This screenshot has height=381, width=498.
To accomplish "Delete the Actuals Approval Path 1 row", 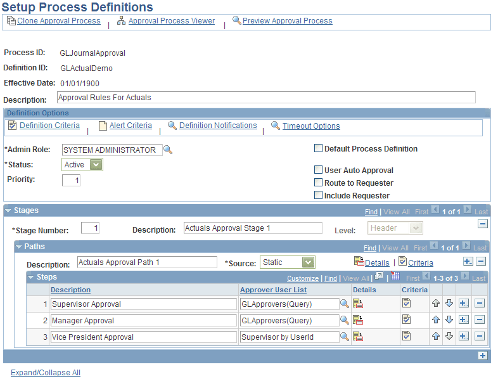I will (481, 262).
